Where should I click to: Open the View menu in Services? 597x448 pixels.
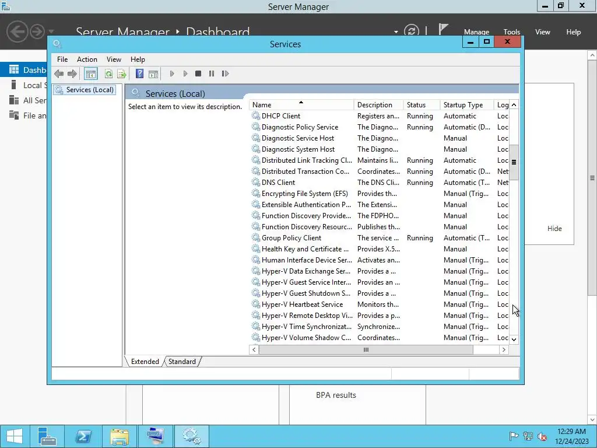114,60
